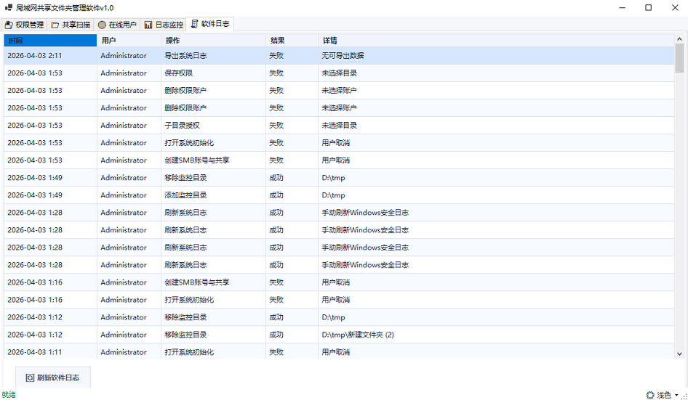688x400 pixels.
Task: Click the app icon in title bar
Action: tap(9, 7)
